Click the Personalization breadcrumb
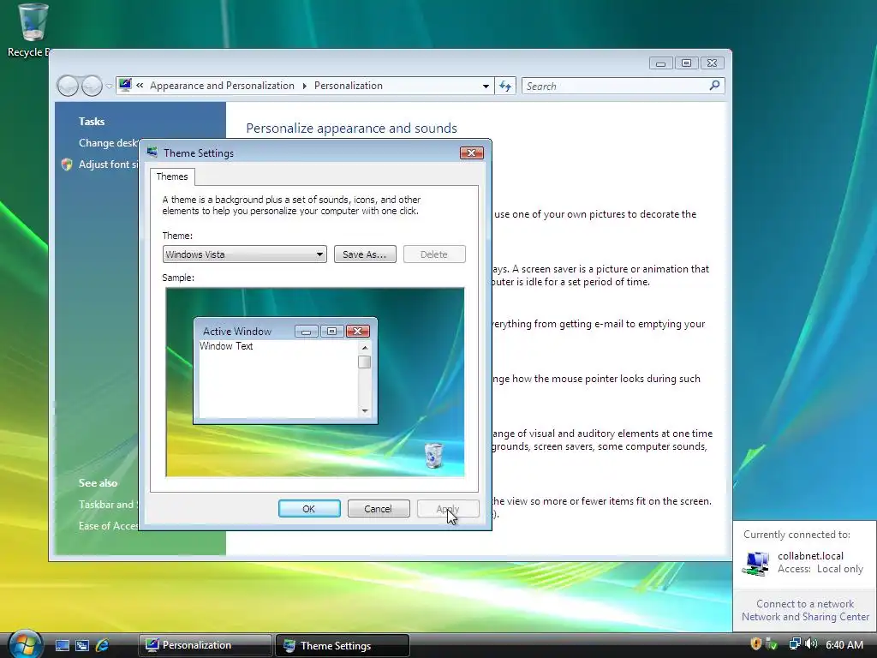Image resolution: width=877 pixels, height=658 pixels. tap(348, 86)
